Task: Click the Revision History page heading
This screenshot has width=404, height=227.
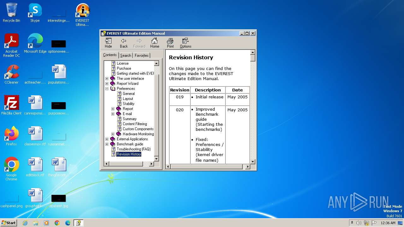Action: [x=191, y=57]
